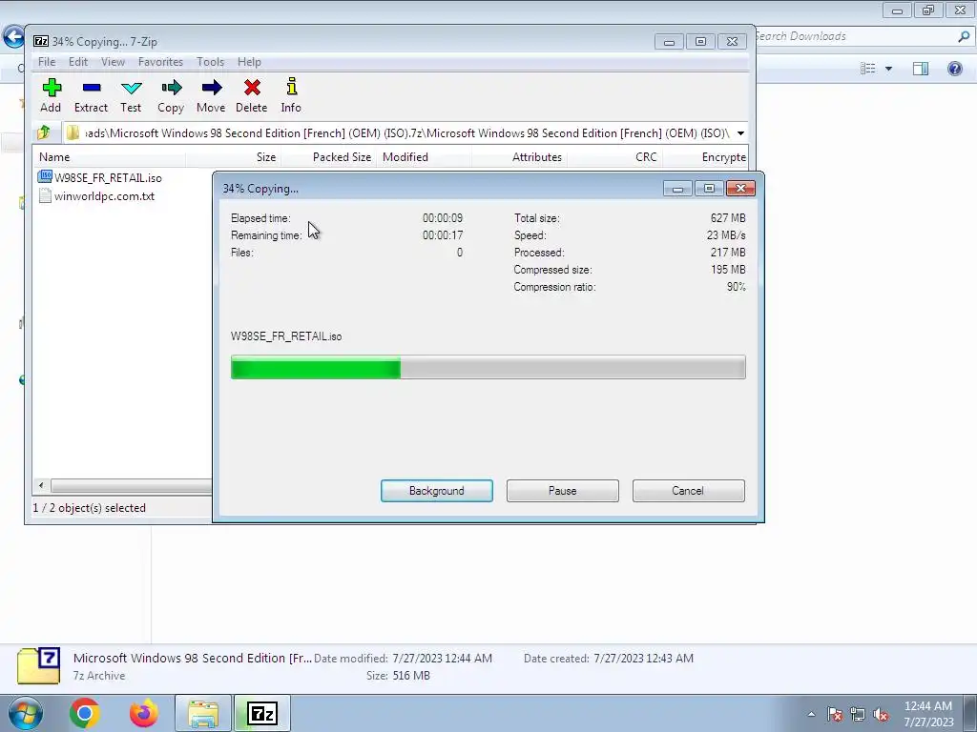Sort by Size column header
The width and height of the screenshot is (977, 732).
tap(234, 157)
